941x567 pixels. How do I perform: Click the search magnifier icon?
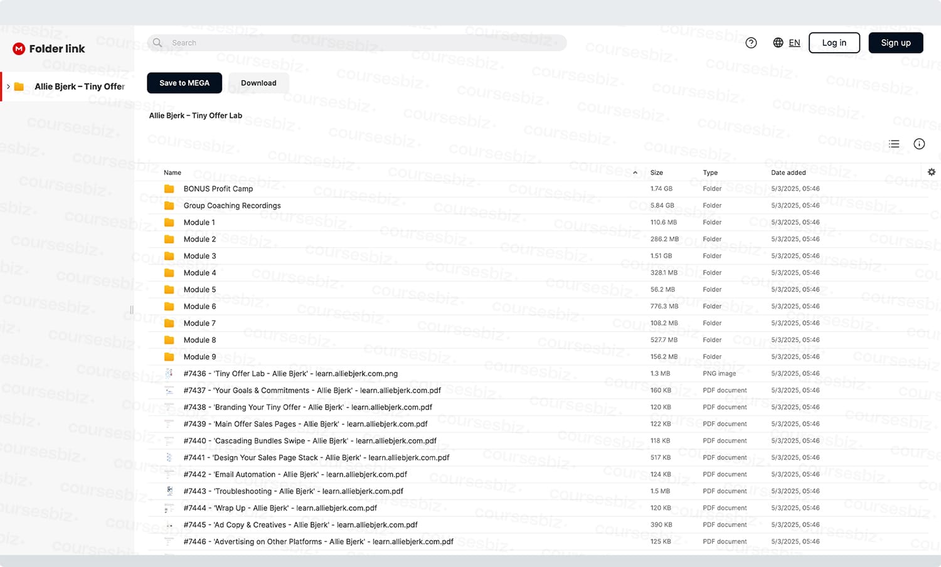click(x=157, y=43)
